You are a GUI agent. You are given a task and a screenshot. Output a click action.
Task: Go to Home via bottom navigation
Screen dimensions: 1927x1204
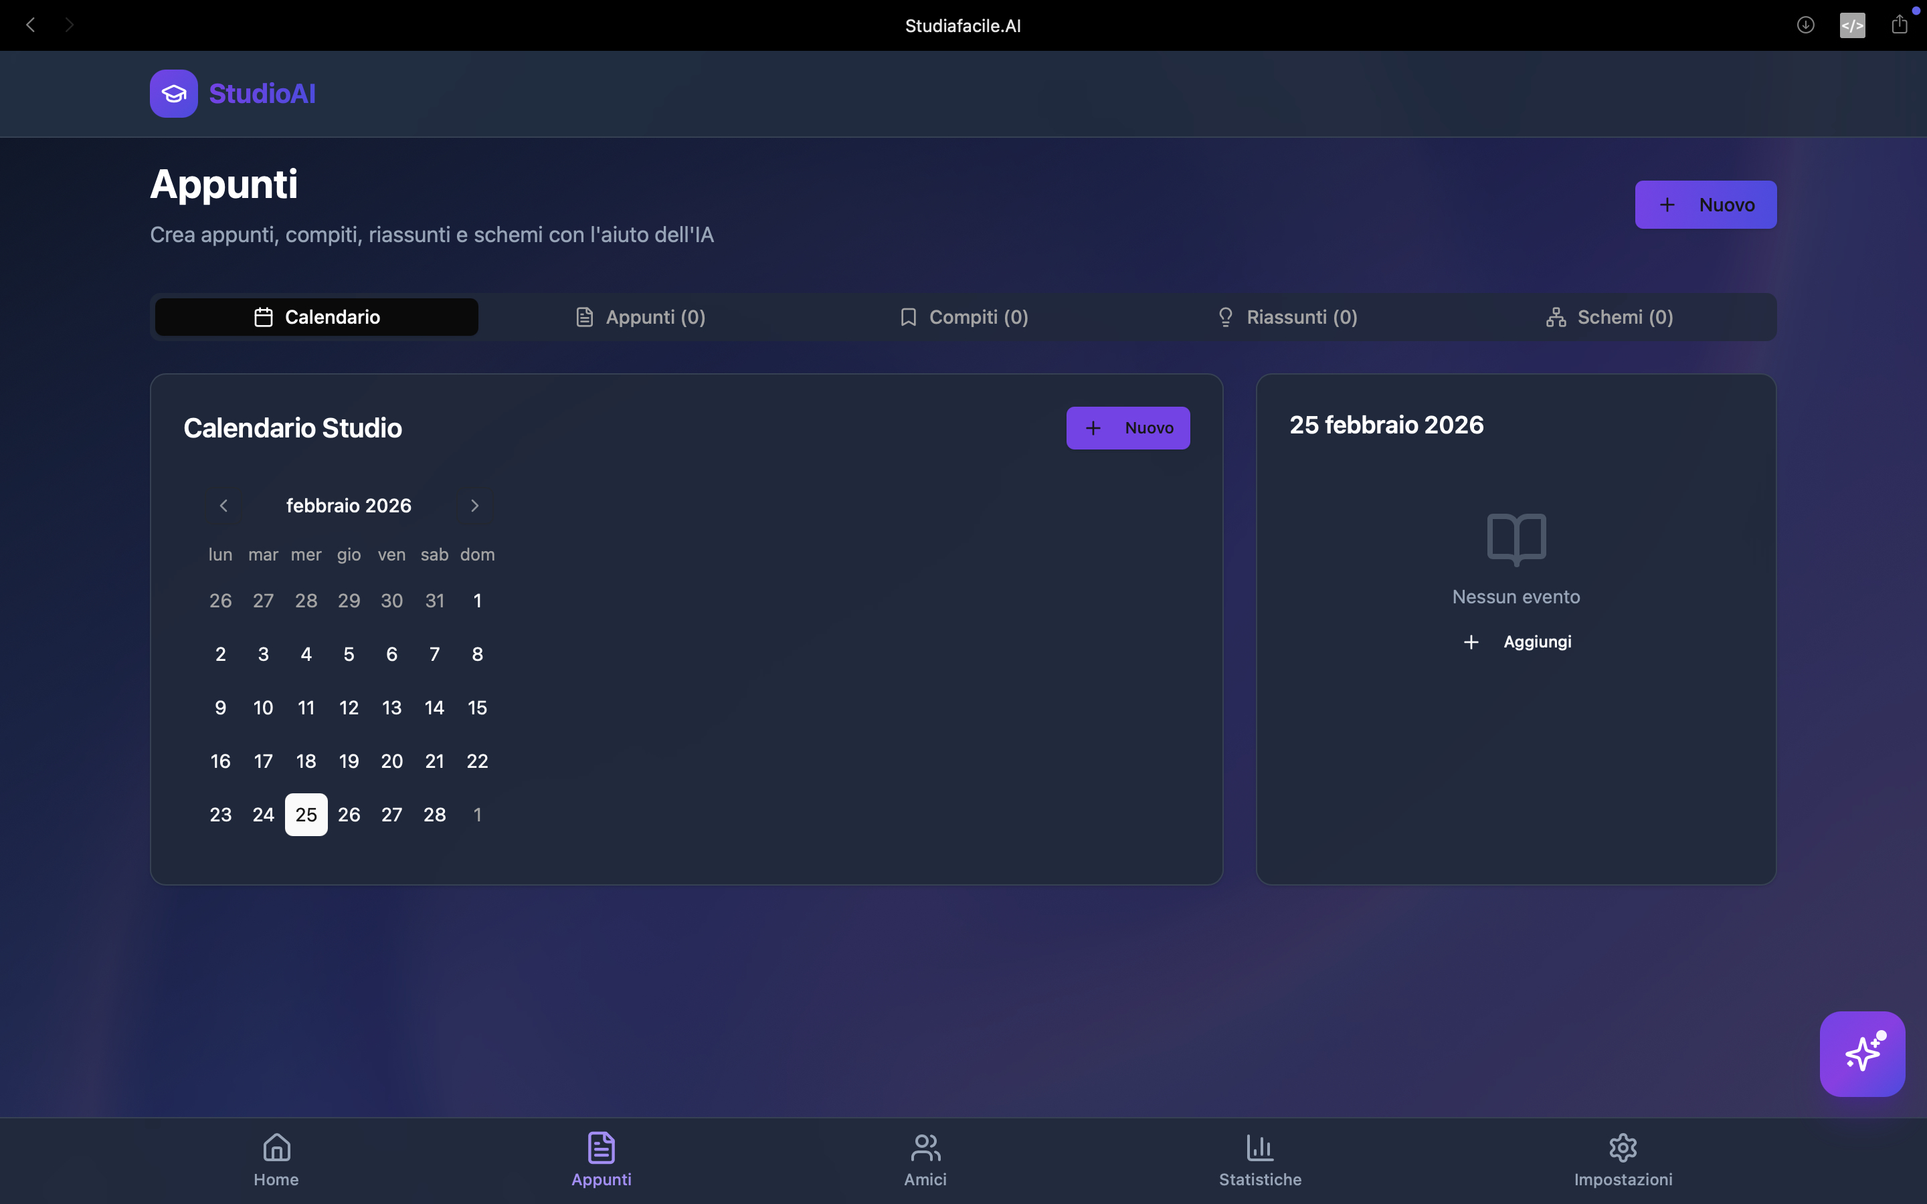tap(276, 1159)
